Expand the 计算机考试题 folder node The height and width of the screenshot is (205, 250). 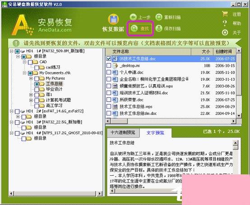31,100
